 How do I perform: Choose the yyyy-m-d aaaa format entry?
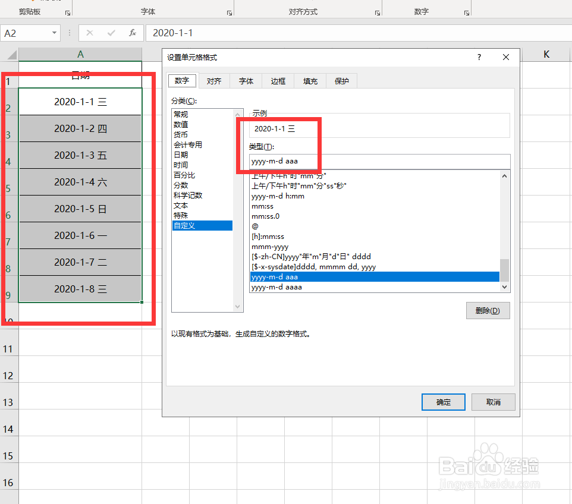[x=375, y=287]
